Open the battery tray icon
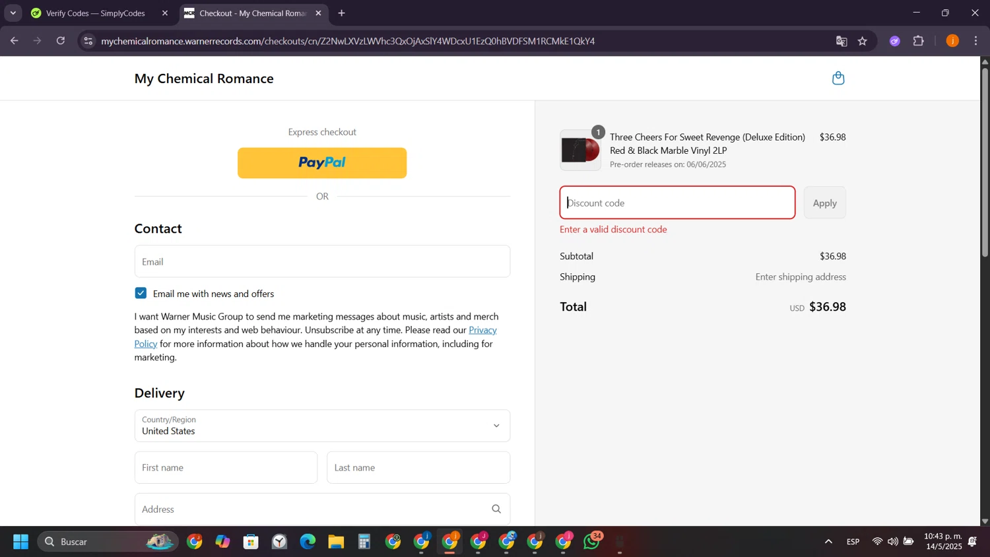990x557 pixels. tap(909, 542)
